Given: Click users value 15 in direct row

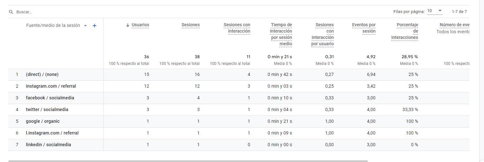Looking at the screenshot, I should 146,74.
